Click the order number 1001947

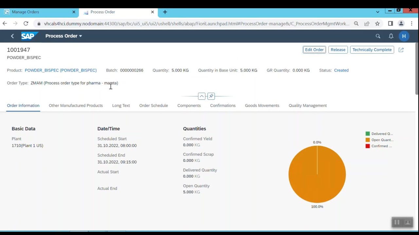pyautogui.click(x=18, y=50)
